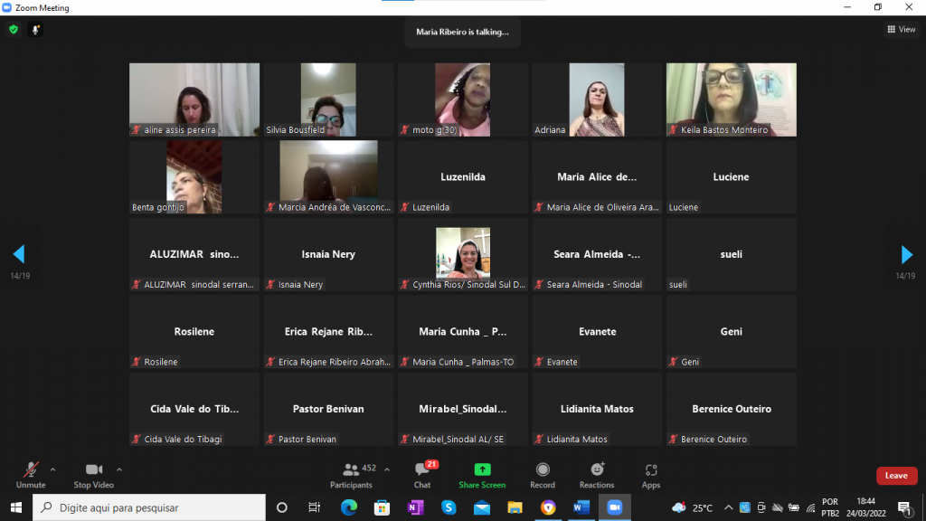This screenshot has width=926, height=521.
Task: Expand the arrow next to Participants
Action: click(387, 469)
